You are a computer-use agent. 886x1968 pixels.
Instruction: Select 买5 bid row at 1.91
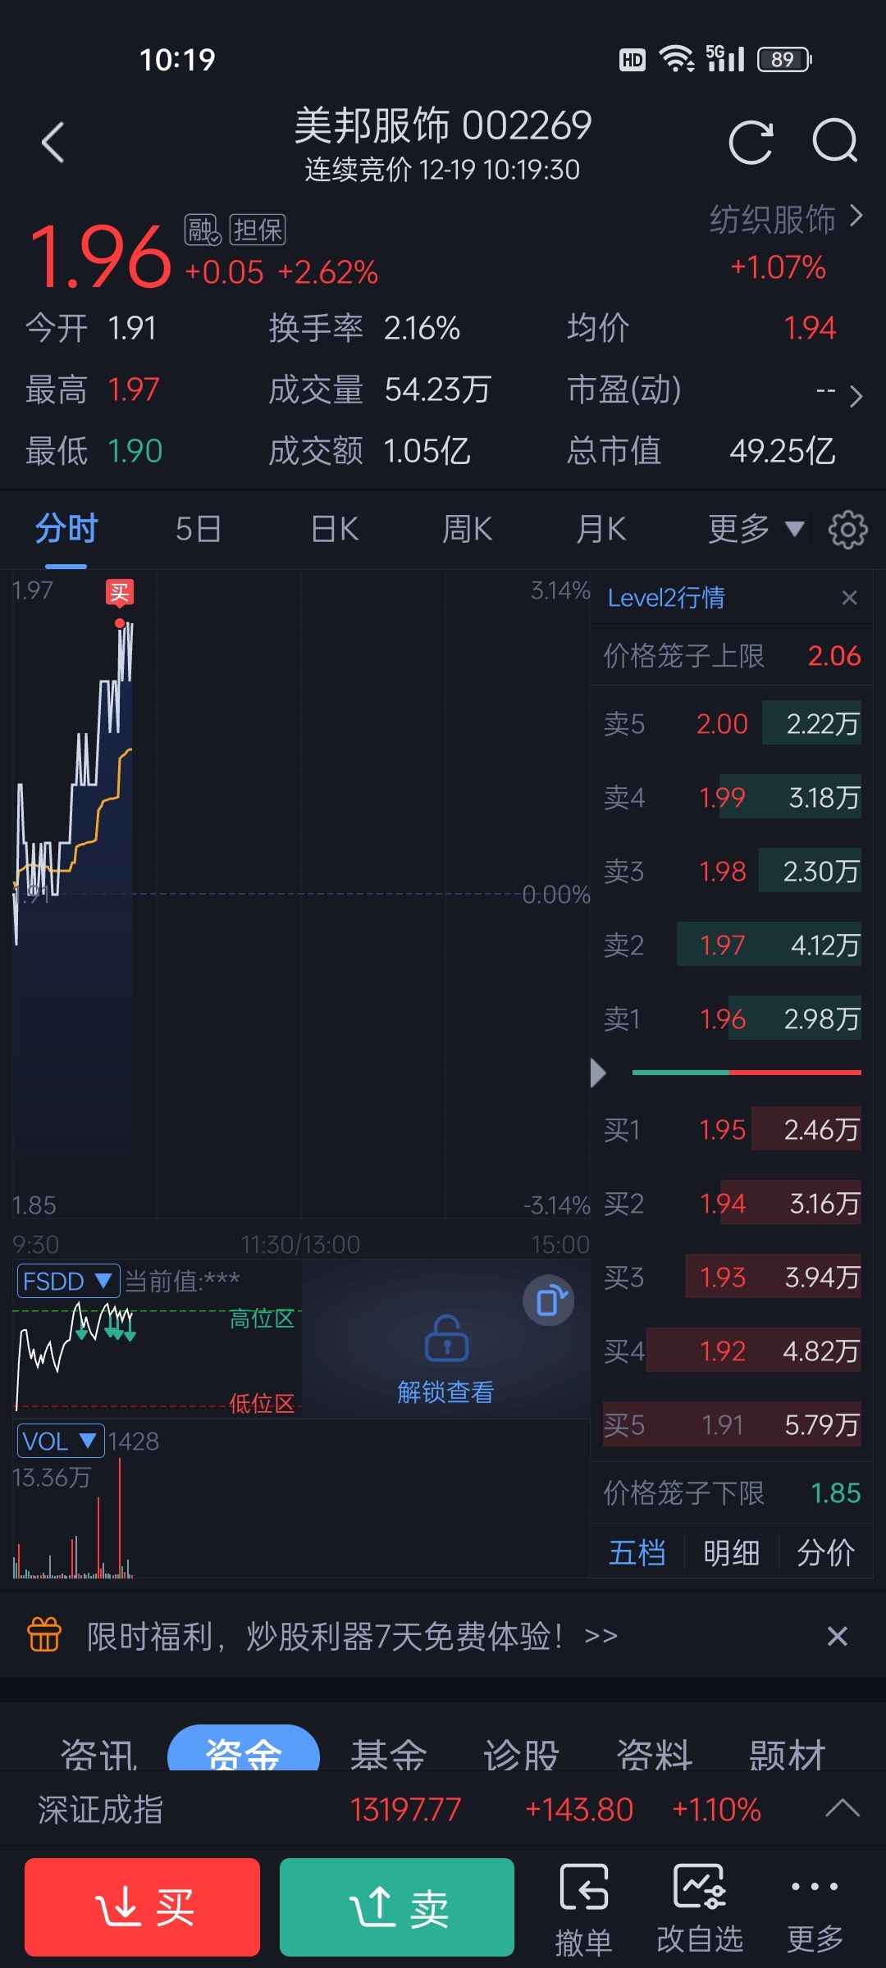coord(732,1424)
